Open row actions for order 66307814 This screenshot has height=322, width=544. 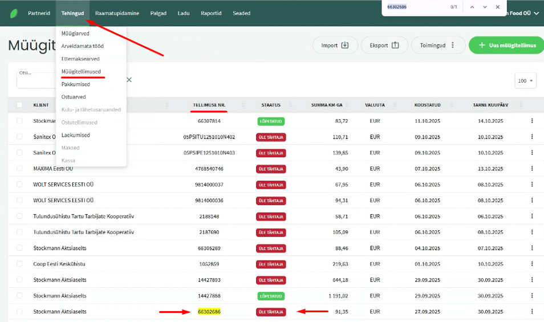[531, 121]
